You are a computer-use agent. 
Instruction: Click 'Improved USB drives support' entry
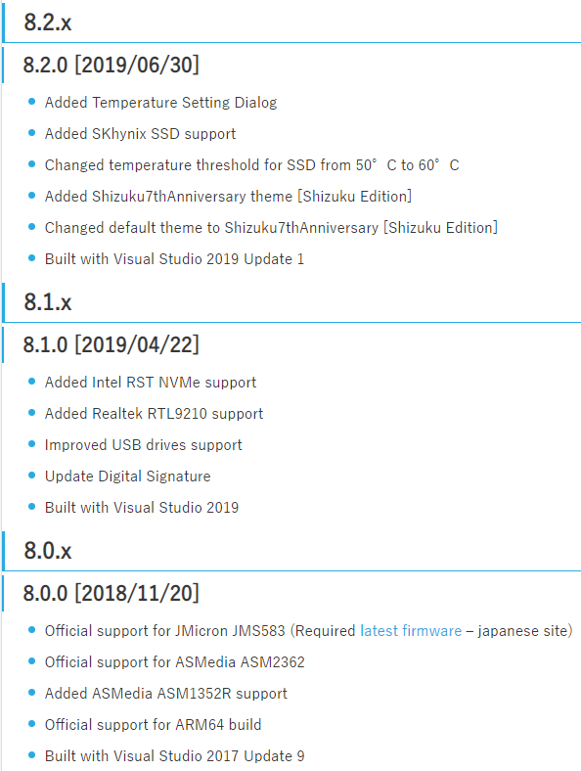[143, 445]
